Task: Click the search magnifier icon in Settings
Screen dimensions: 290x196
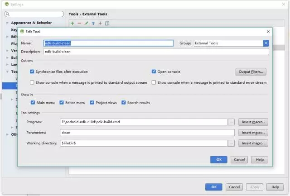Action: tap(8, 14)
